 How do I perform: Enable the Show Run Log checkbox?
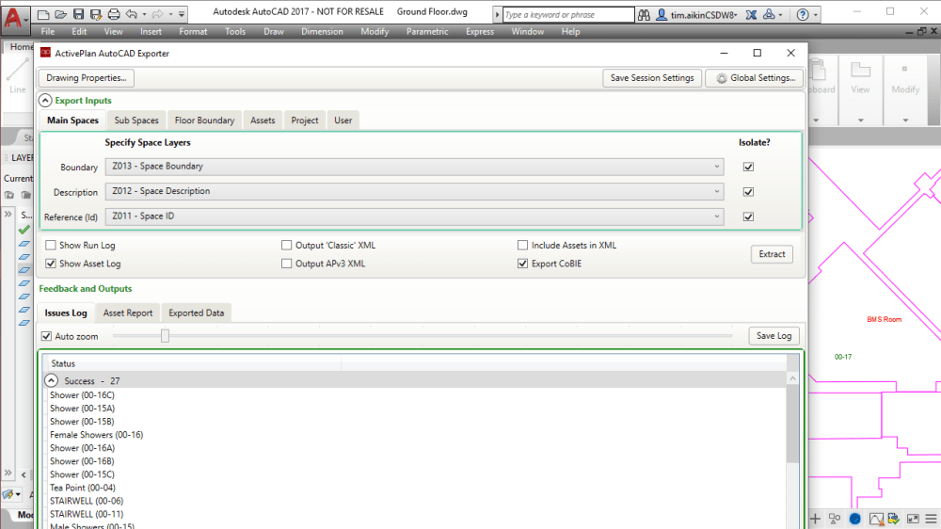[51, 246]
